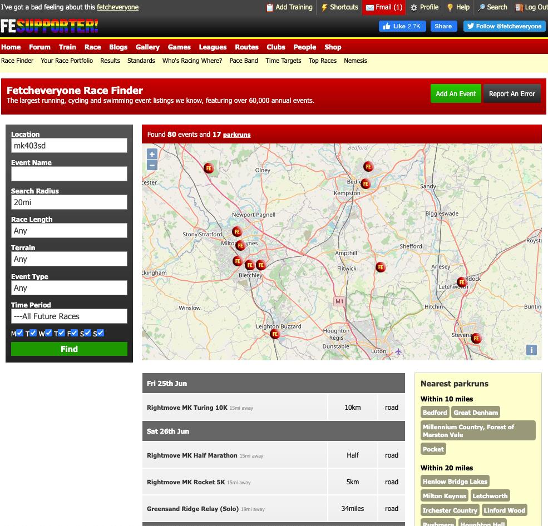Open the Forum menu
This screenshot has height=526, width=548.
[x=40, y=47]
